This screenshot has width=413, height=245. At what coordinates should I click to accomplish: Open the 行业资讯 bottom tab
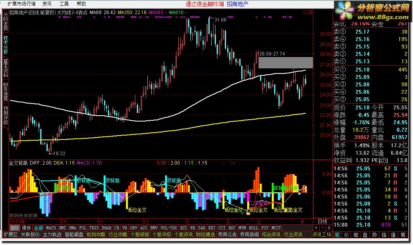tap(293, 234)
